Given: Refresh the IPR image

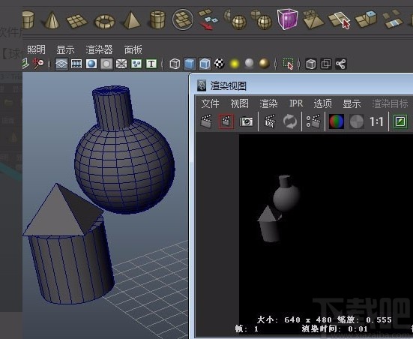Looking at the screenshot, I should point(290,121).
